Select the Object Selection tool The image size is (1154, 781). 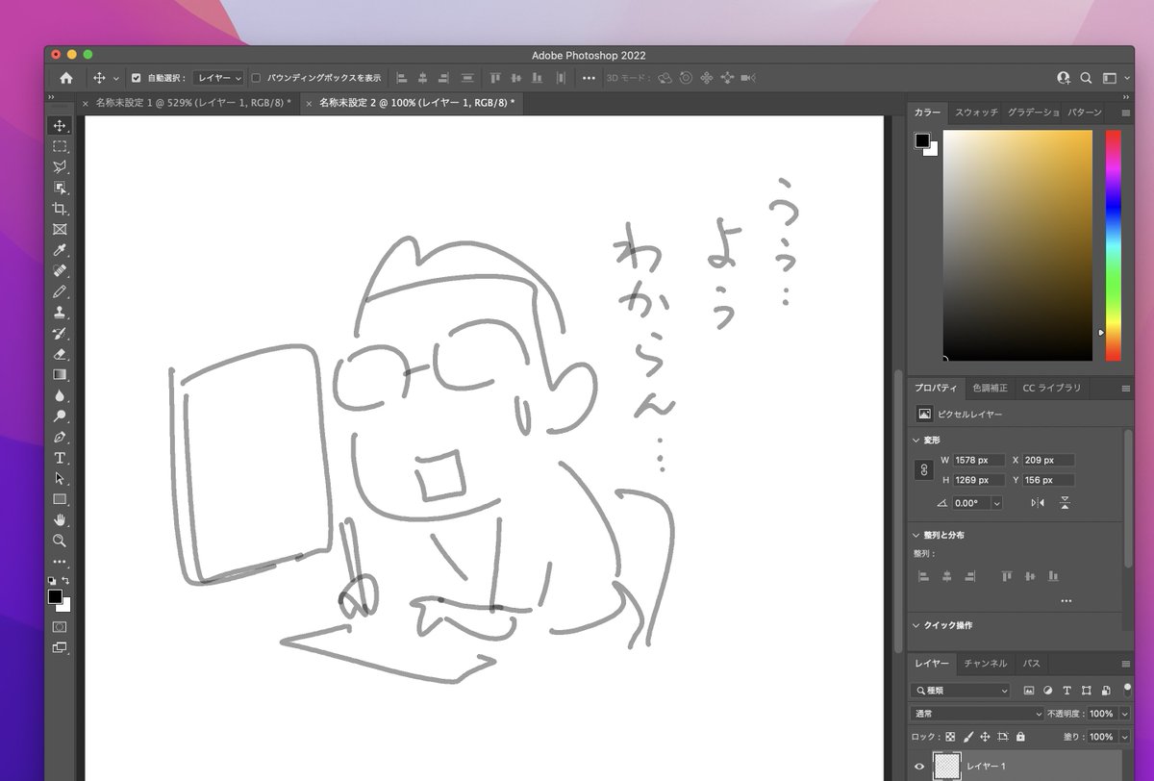click(60, 188)
